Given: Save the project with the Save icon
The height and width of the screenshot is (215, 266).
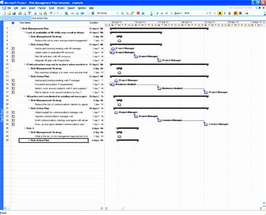Looking at the screenshot, I should pos(14,13).
